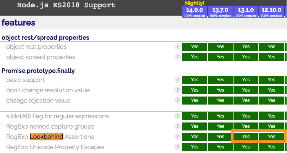Click the help icon for don't change resolution value
The height and width of the screenshot is (153, 287).
pos(178,90)
